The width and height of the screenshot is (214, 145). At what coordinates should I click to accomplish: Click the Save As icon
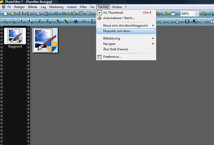point(29,13)
